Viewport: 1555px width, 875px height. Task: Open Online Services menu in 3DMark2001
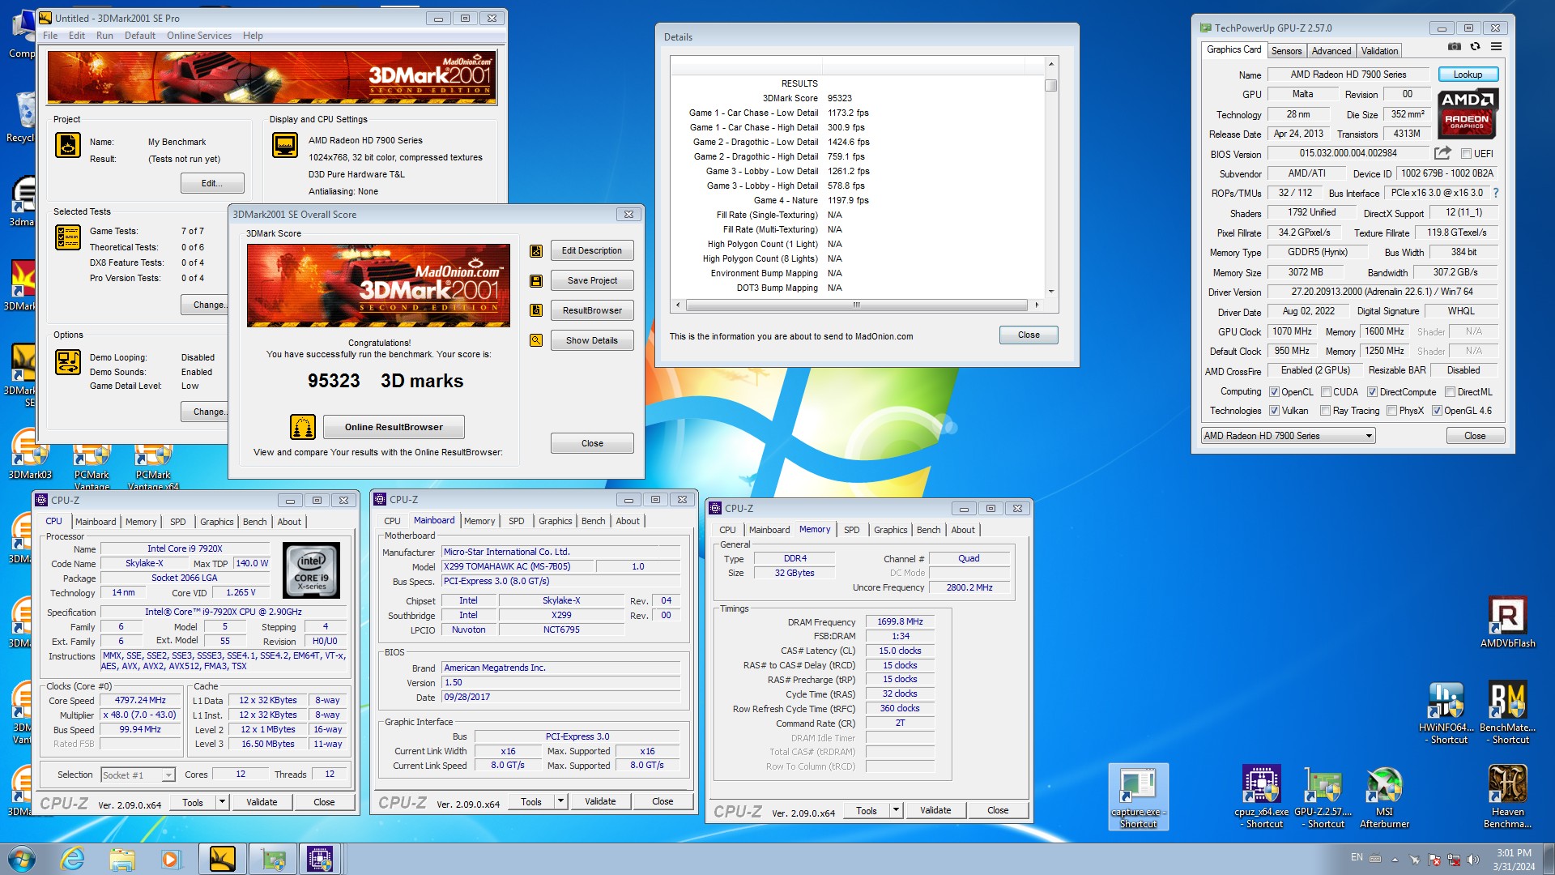(x=199, y=36)
